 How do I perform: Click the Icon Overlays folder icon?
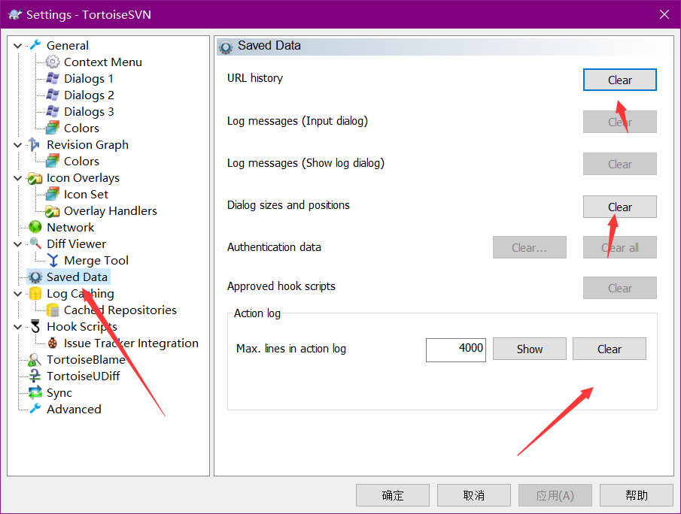[35, 178]
